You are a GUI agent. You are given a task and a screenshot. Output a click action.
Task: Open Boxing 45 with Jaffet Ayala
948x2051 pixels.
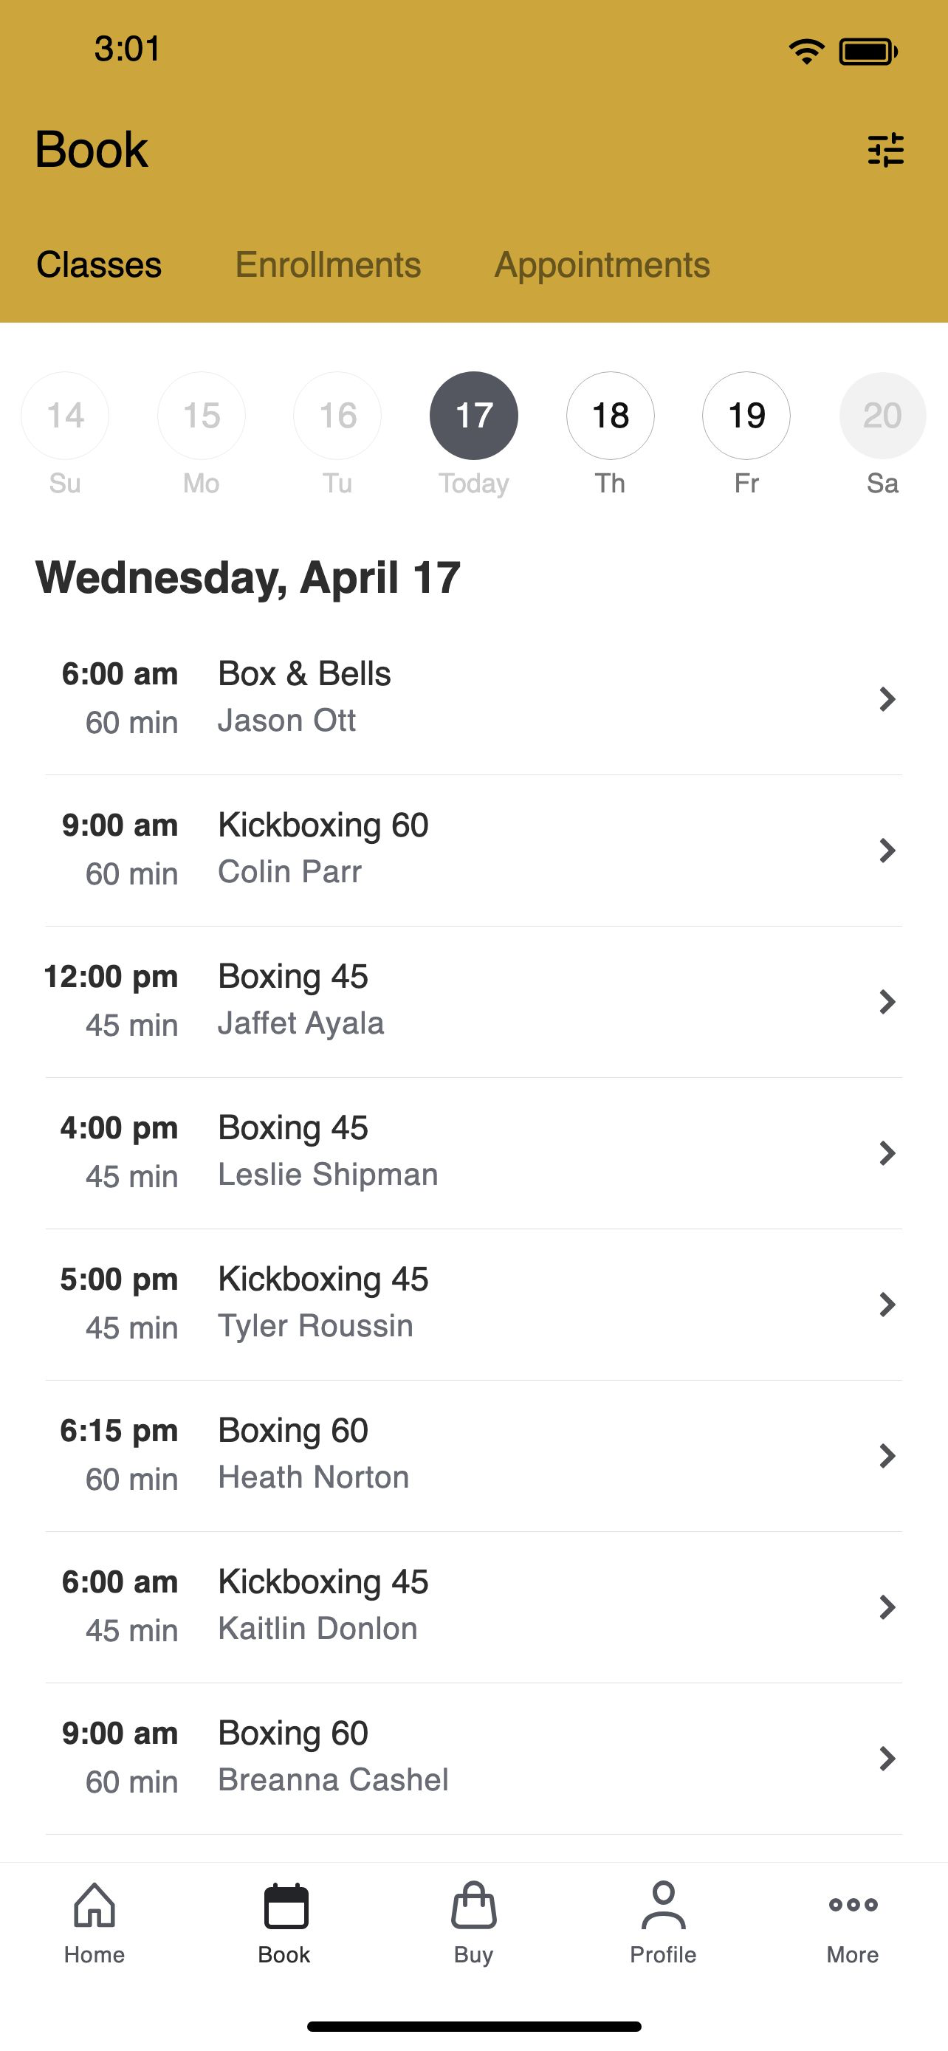(473, 1002)
